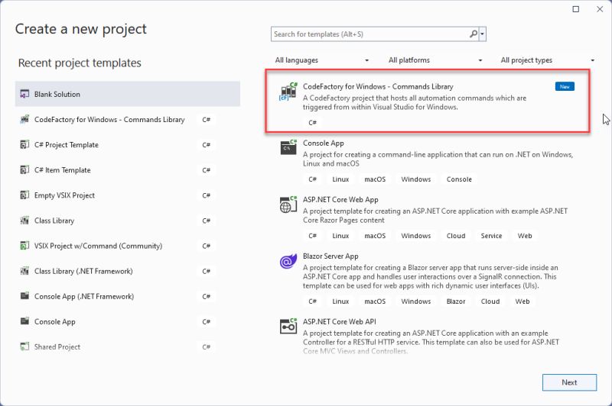Screen dimensions: 612x406
Task: Click the Console App (.NET Framework) icon
Action: pos(24,296)
